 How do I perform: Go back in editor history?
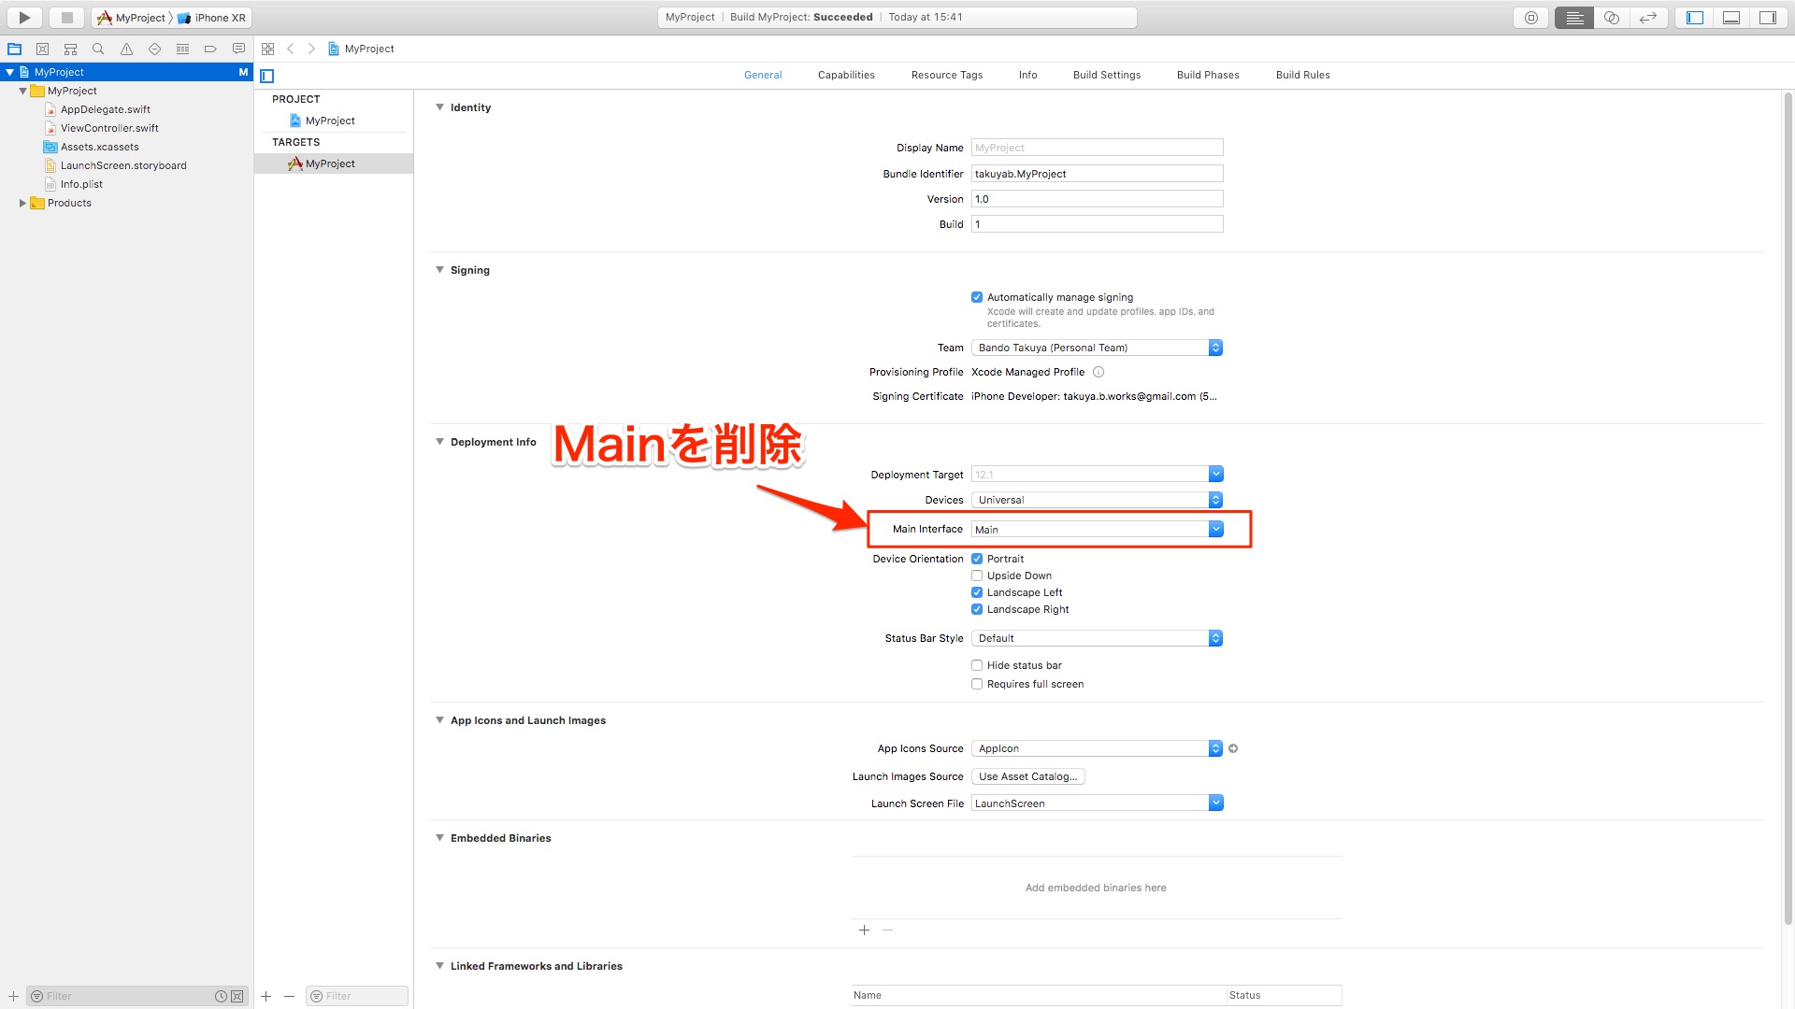pyautogui.click(x=291, y=49)
